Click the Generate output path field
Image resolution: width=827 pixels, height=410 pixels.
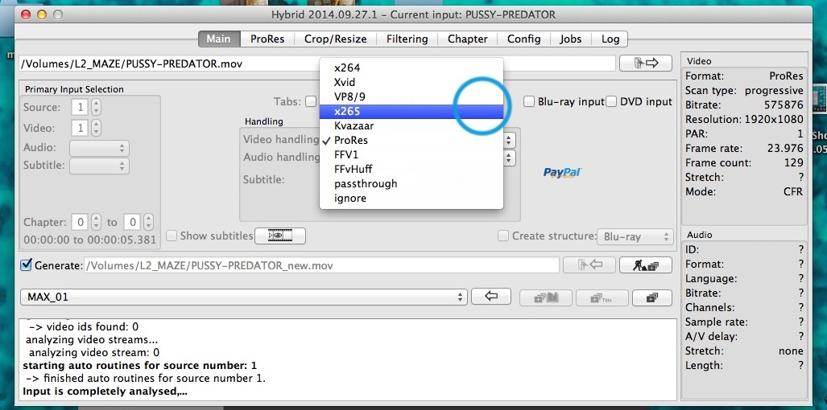(322, 266)
